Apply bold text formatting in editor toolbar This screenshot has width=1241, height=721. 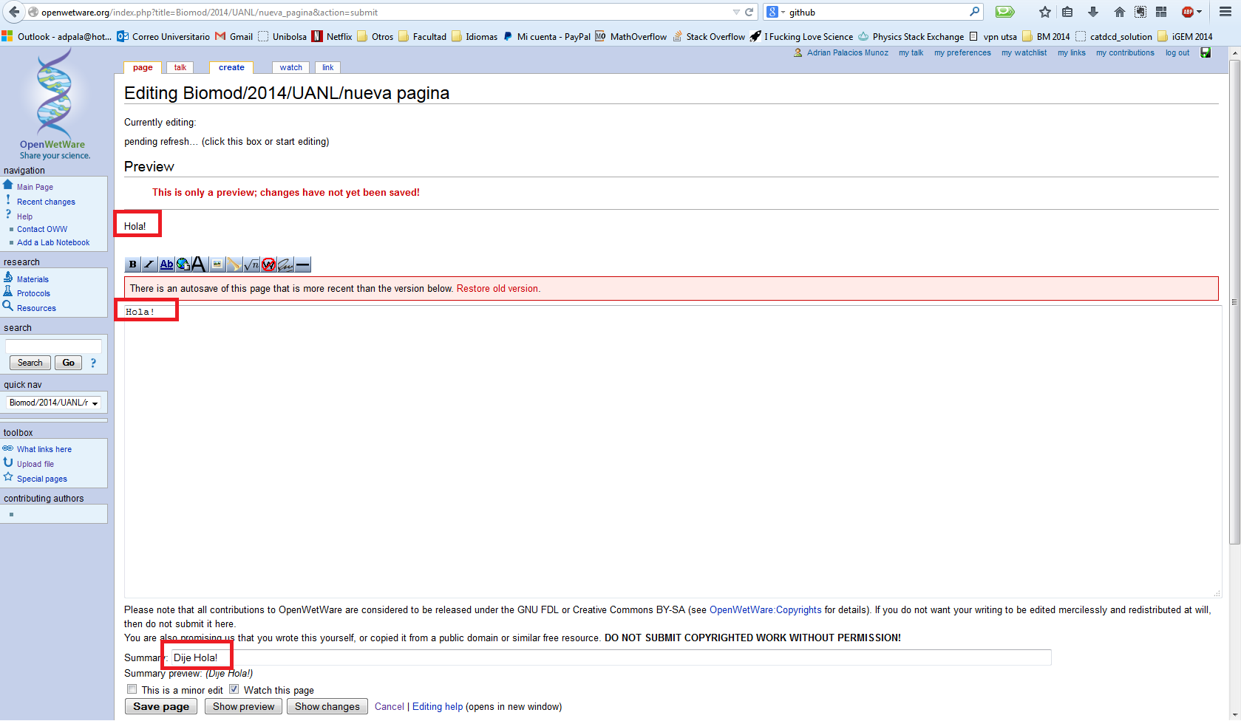132,264
